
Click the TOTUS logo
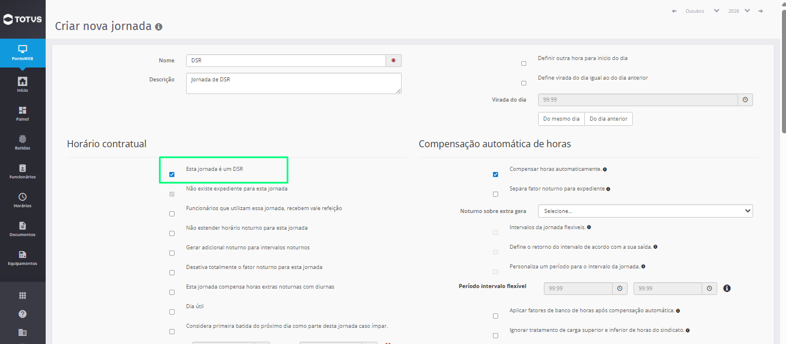(23, 20)
